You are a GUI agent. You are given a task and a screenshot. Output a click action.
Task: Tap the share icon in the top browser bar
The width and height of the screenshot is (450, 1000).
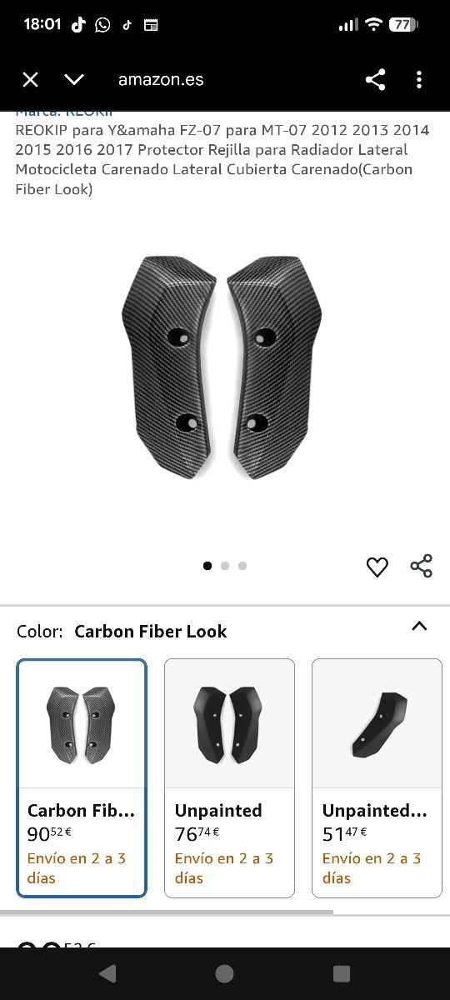376,80
